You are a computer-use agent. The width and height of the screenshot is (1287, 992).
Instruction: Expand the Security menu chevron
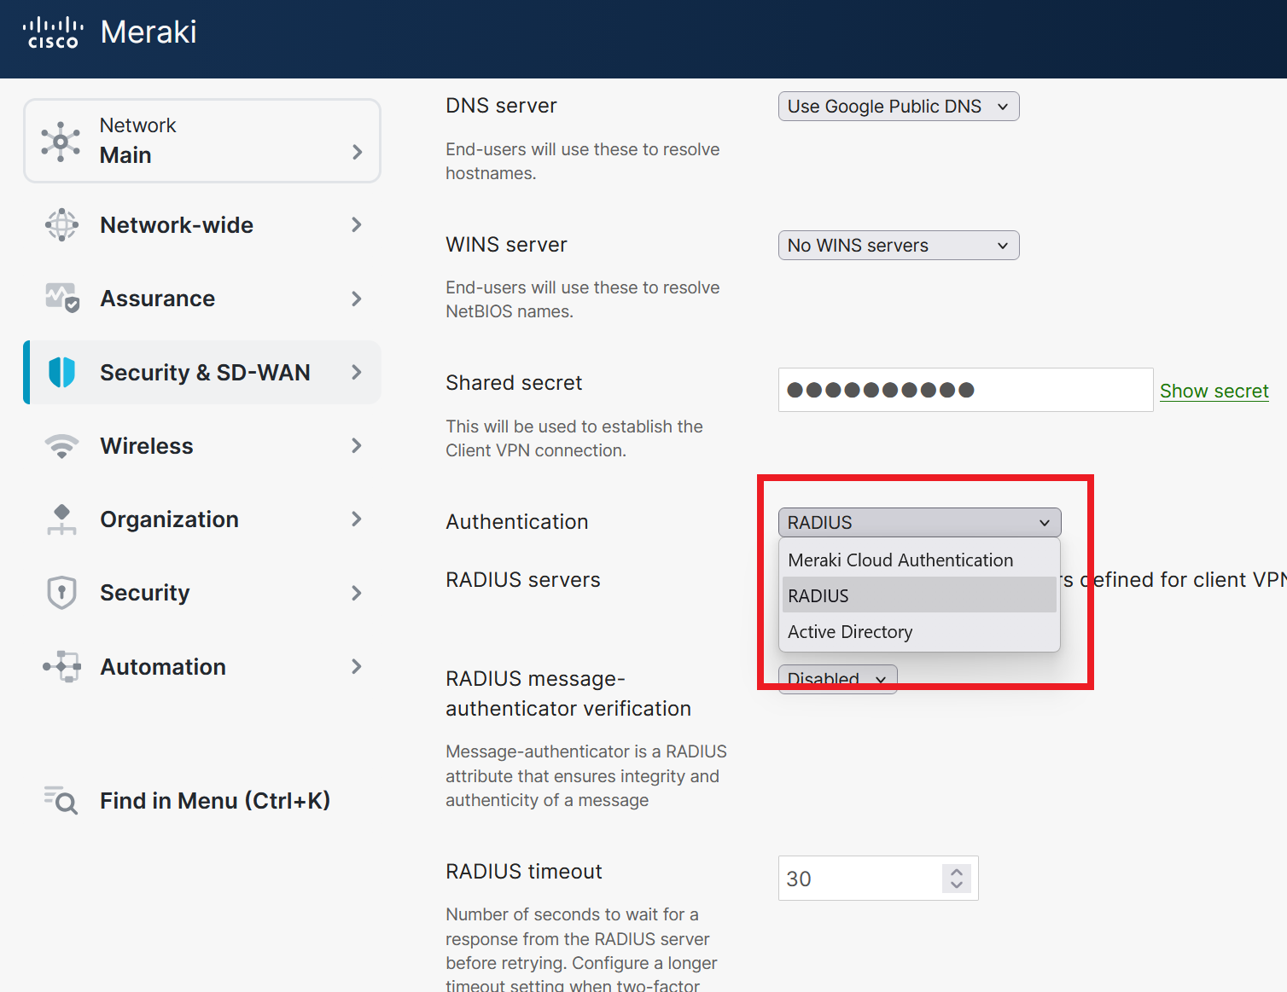click(x=357, y=593)
